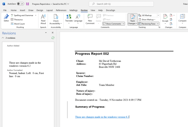
Task: Click the Track Changes icon
Action: pos(132,18)
